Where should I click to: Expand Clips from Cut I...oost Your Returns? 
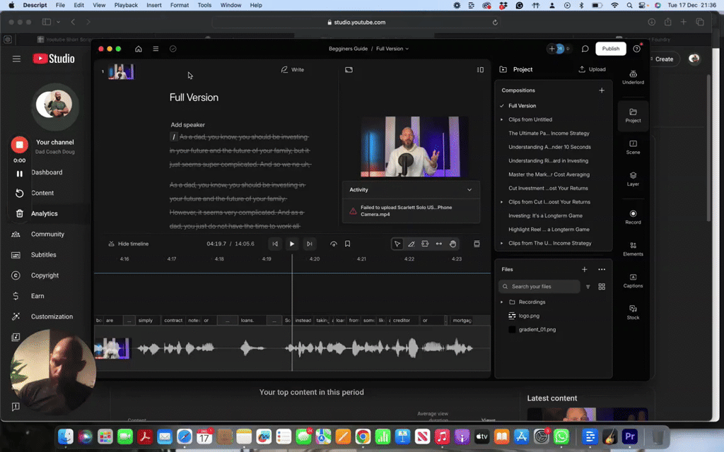point(502,202)
